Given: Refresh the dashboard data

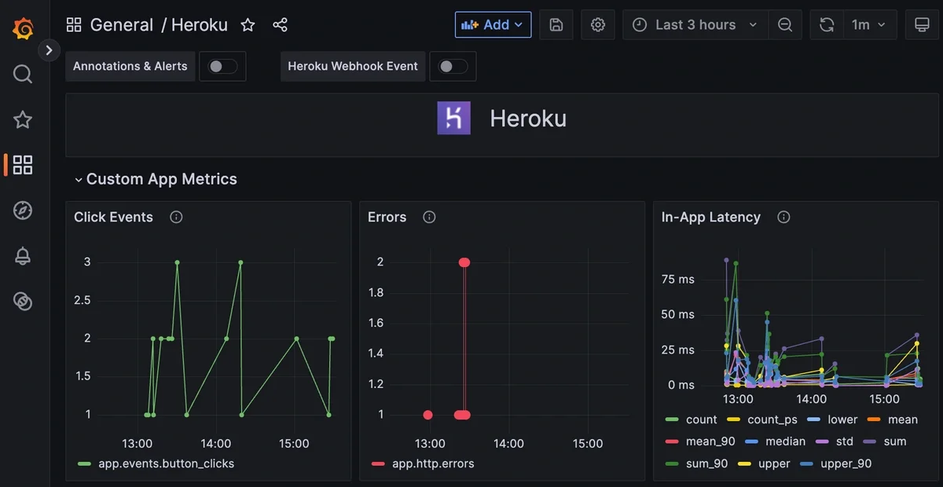Looking at the screenshot, I should point(826,24).
